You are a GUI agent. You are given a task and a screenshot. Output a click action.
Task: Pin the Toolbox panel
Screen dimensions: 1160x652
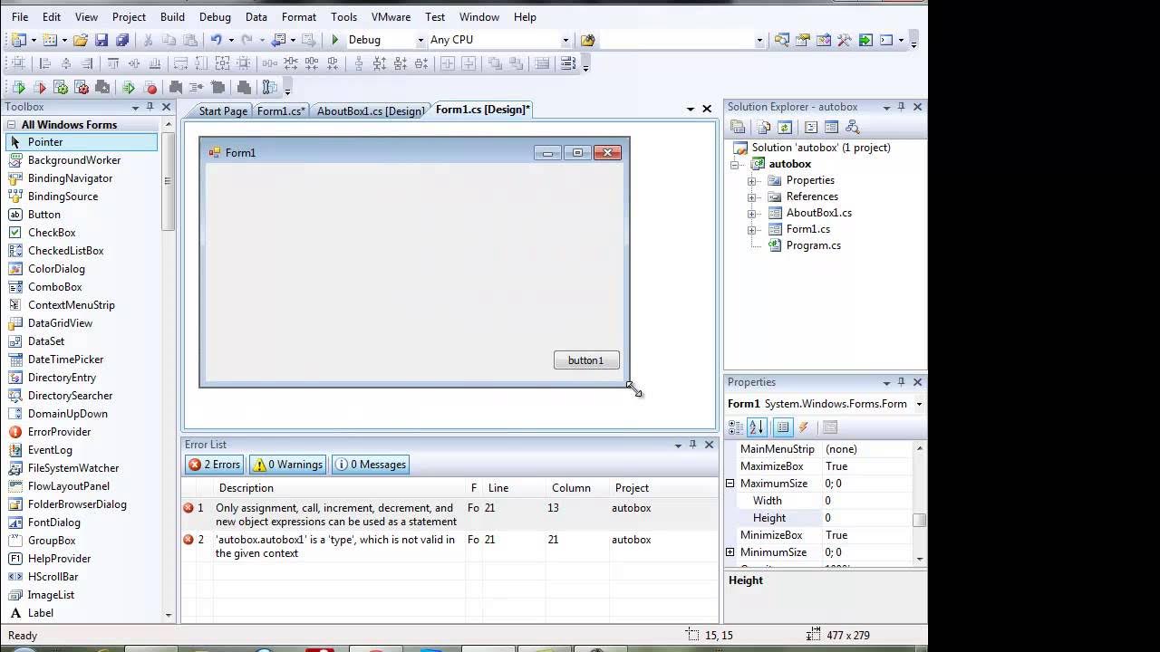click(x=150, y=107)
